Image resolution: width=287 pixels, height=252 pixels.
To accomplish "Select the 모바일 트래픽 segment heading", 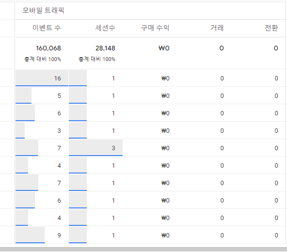I will (x=43, y=11).
